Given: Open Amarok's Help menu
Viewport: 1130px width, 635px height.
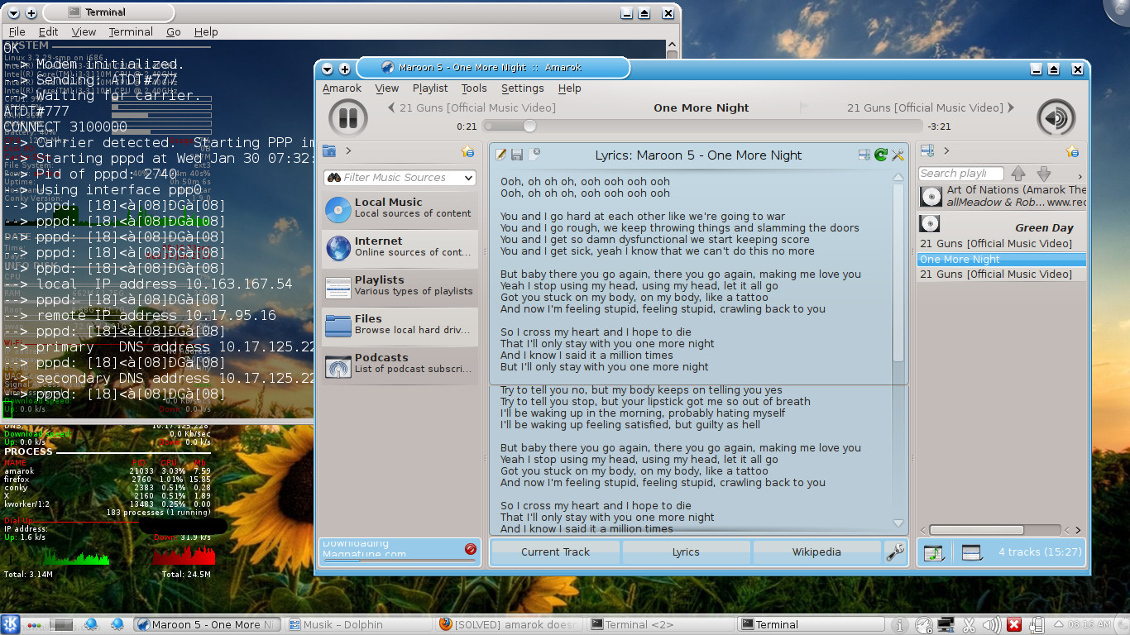Looking at the screenshot, I should pyautogui.click(x=569, y=88).
